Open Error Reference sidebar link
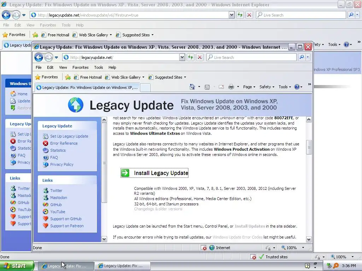The width and height of the screenshot is (362, 271). click(64, 143)
